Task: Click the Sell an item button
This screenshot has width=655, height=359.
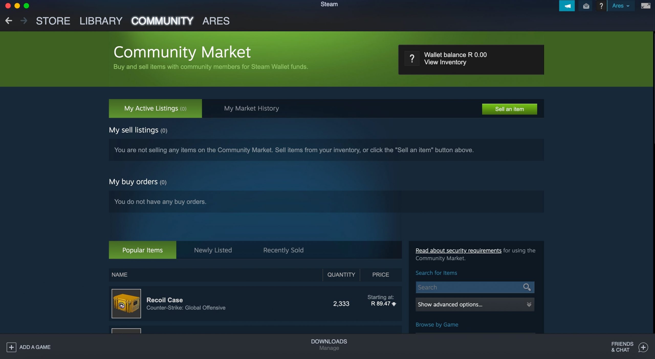Action: [509, 109]
